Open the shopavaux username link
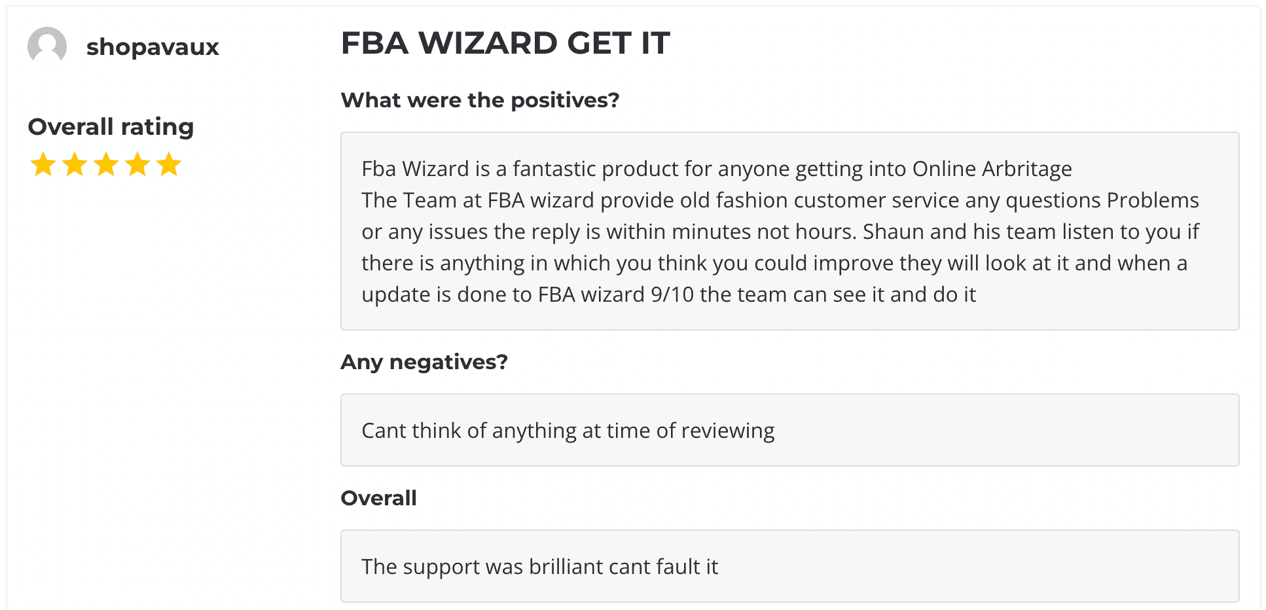 (x=153, y=47)
